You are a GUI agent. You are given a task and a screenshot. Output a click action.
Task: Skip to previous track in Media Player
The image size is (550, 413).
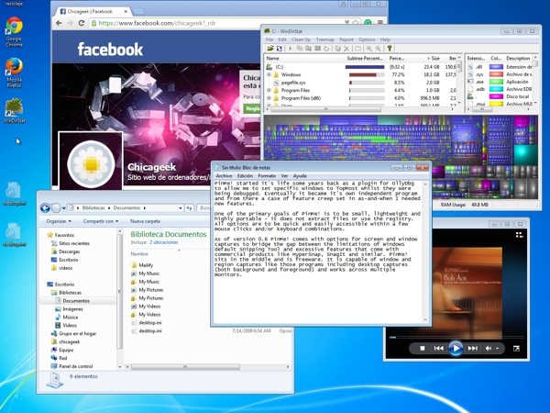[x=438, y=348]
